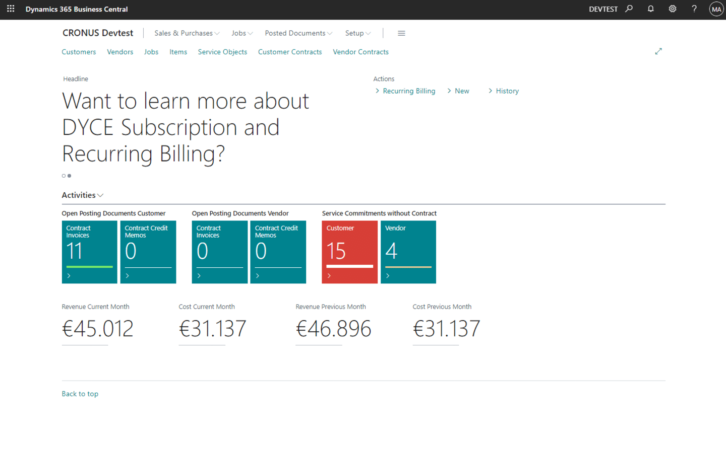Open the Customers navigation link
The image size is (726, 453).
point(79,52)
